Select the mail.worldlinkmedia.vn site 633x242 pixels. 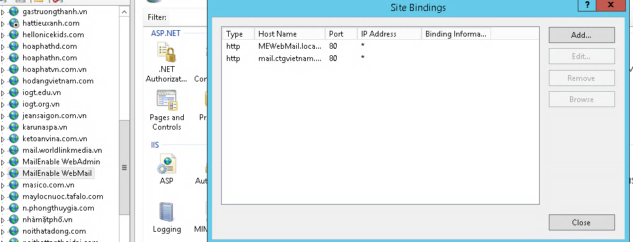(x=62, y=150)
